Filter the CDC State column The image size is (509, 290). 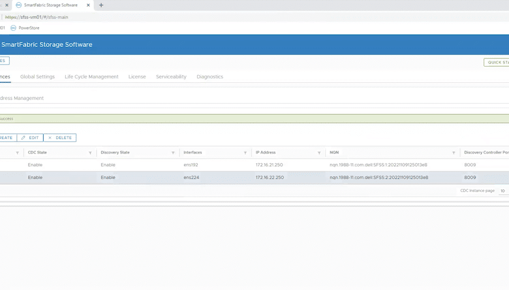[x=90, y=153]
